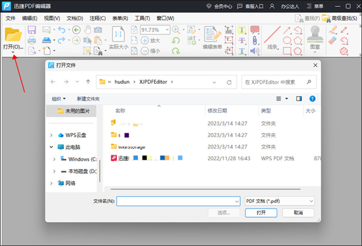Select the Rectangle shape tool
Viewport: 362px width, 246px height.
[287, 51]
